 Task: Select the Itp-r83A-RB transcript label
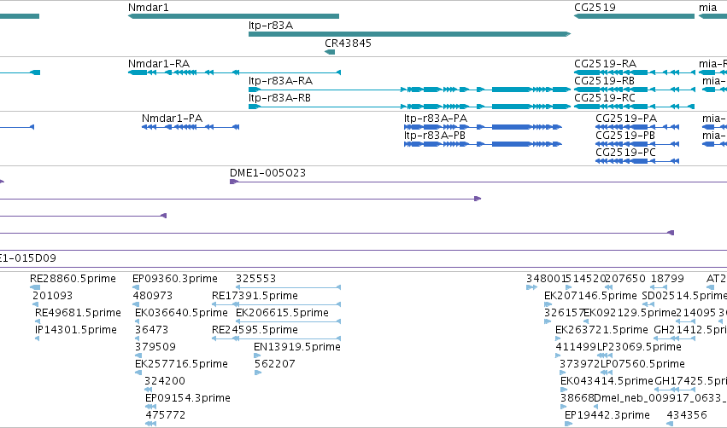279,98
